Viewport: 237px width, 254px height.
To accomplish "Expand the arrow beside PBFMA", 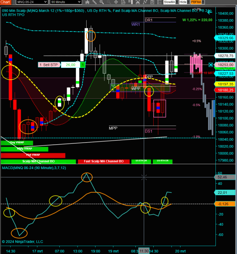I will (x=203, y=2).
